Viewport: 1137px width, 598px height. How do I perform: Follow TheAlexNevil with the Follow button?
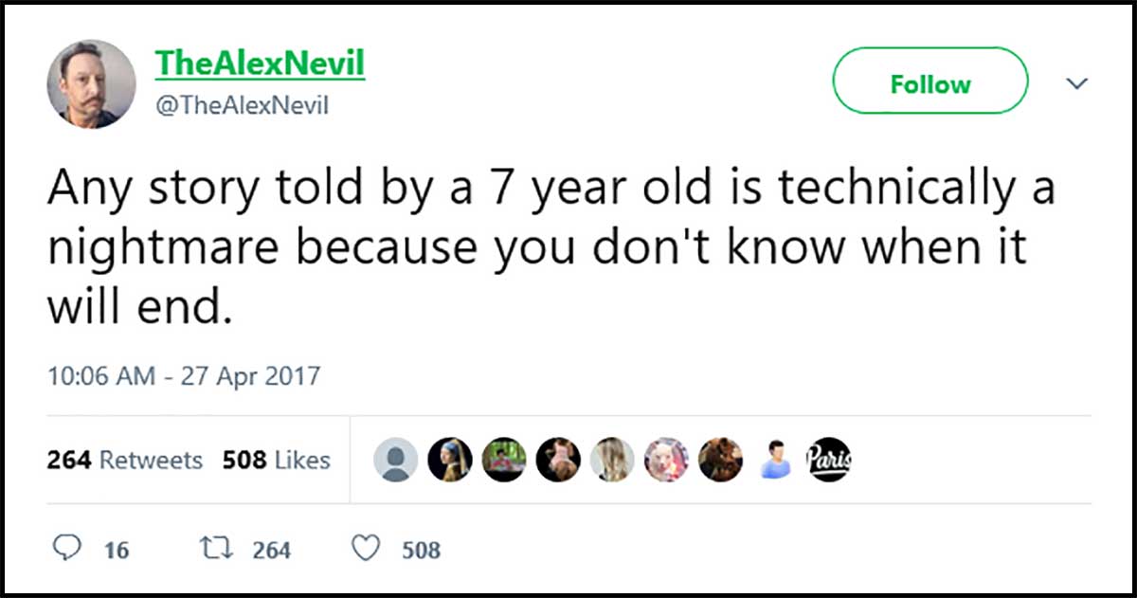coord(929,83)
